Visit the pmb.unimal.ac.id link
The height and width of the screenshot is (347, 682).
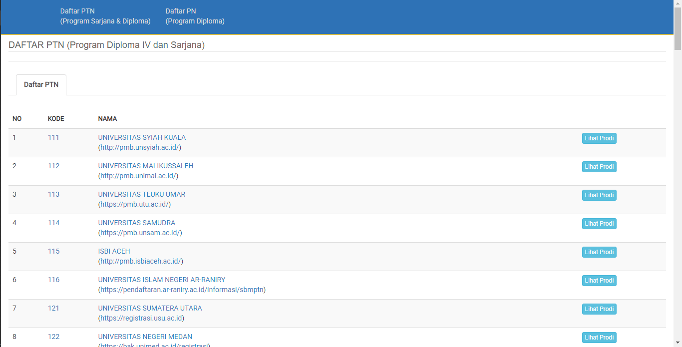coord(138,176)
